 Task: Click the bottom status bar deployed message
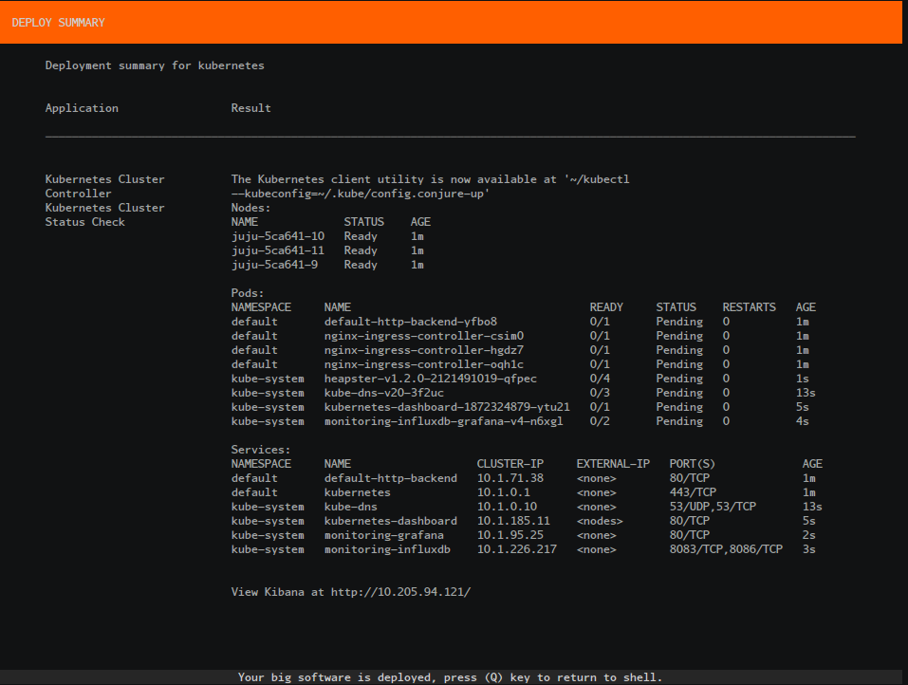pos(450,677)
